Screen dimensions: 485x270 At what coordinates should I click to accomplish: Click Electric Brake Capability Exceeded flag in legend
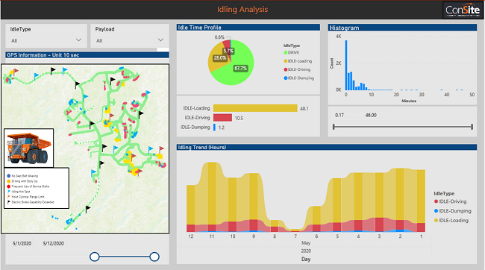(x=9, y=202)
